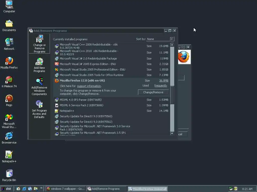Select the K-Meleon 74 desktop shortcut

(x=9, y=82)
